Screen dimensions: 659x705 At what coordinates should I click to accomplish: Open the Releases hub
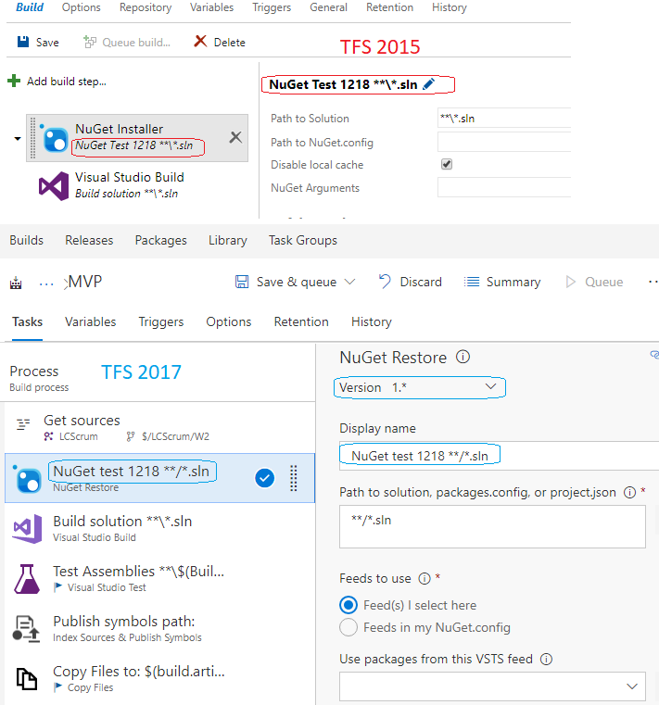pos(89,241)
